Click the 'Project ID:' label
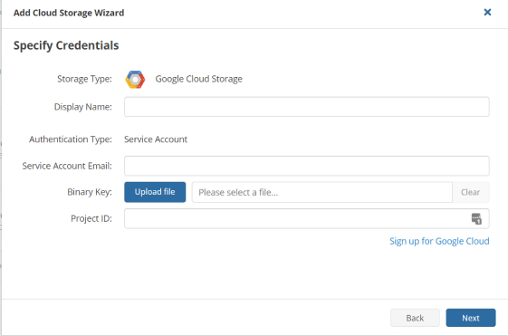Screen dimensions: 508x336 click(91, 218)
